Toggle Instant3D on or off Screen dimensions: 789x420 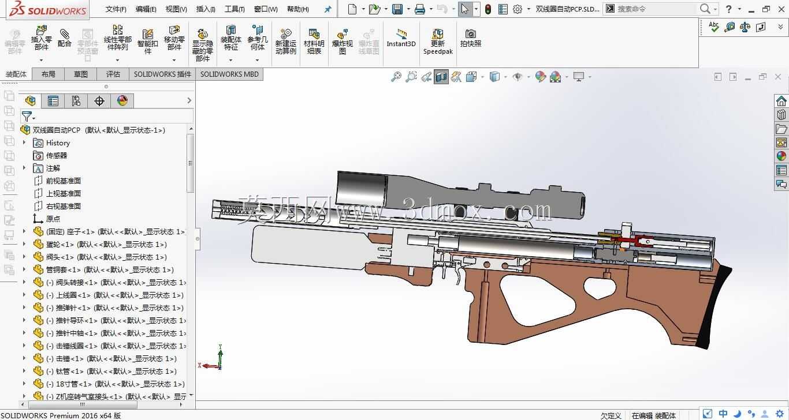(401, 38)
